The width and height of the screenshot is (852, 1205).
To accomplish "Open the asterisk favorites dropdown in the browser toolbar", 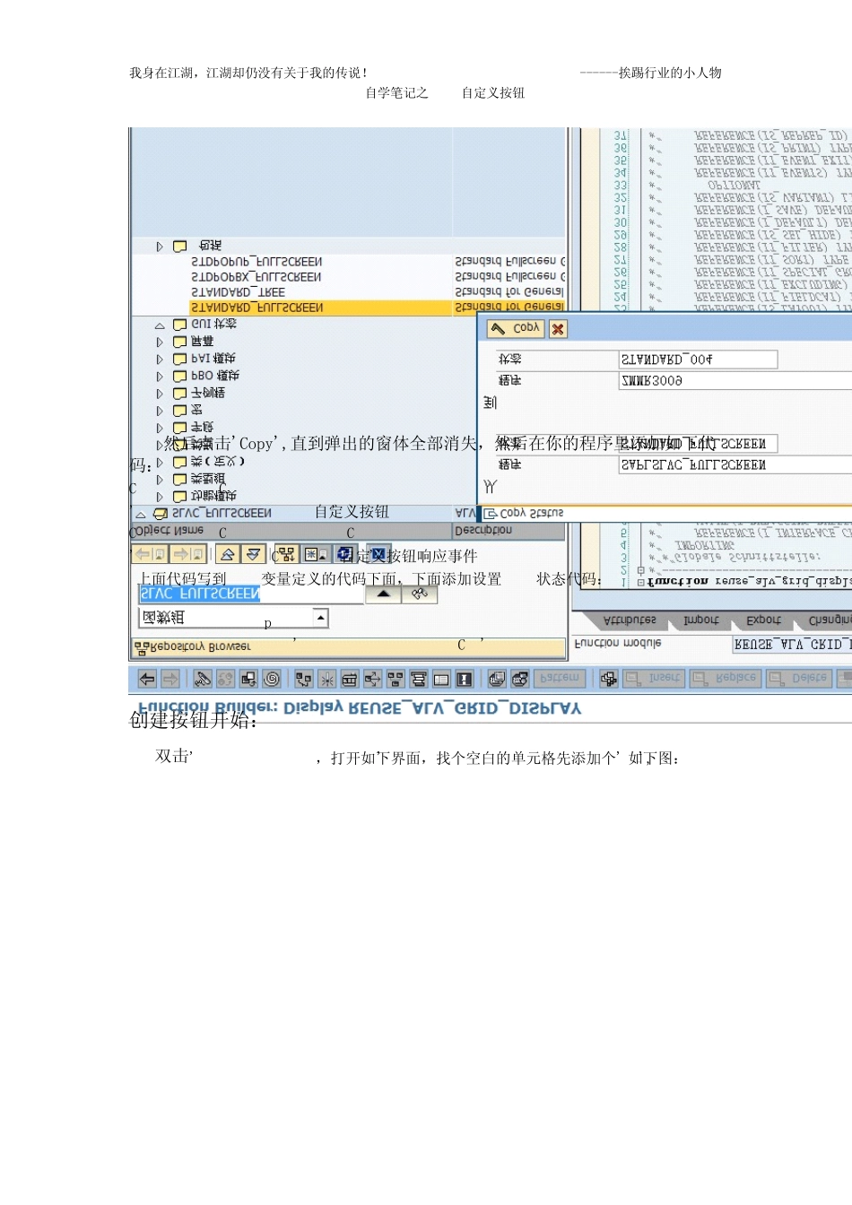I will [x=316, y=554].
